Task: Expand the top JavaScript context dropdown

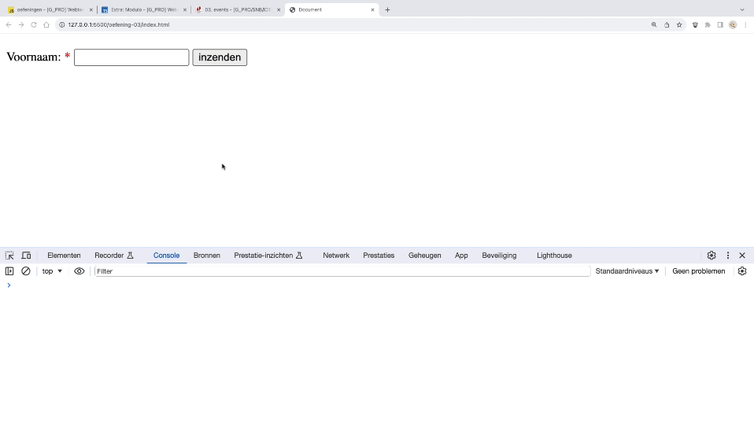Action: pos(52,271)
